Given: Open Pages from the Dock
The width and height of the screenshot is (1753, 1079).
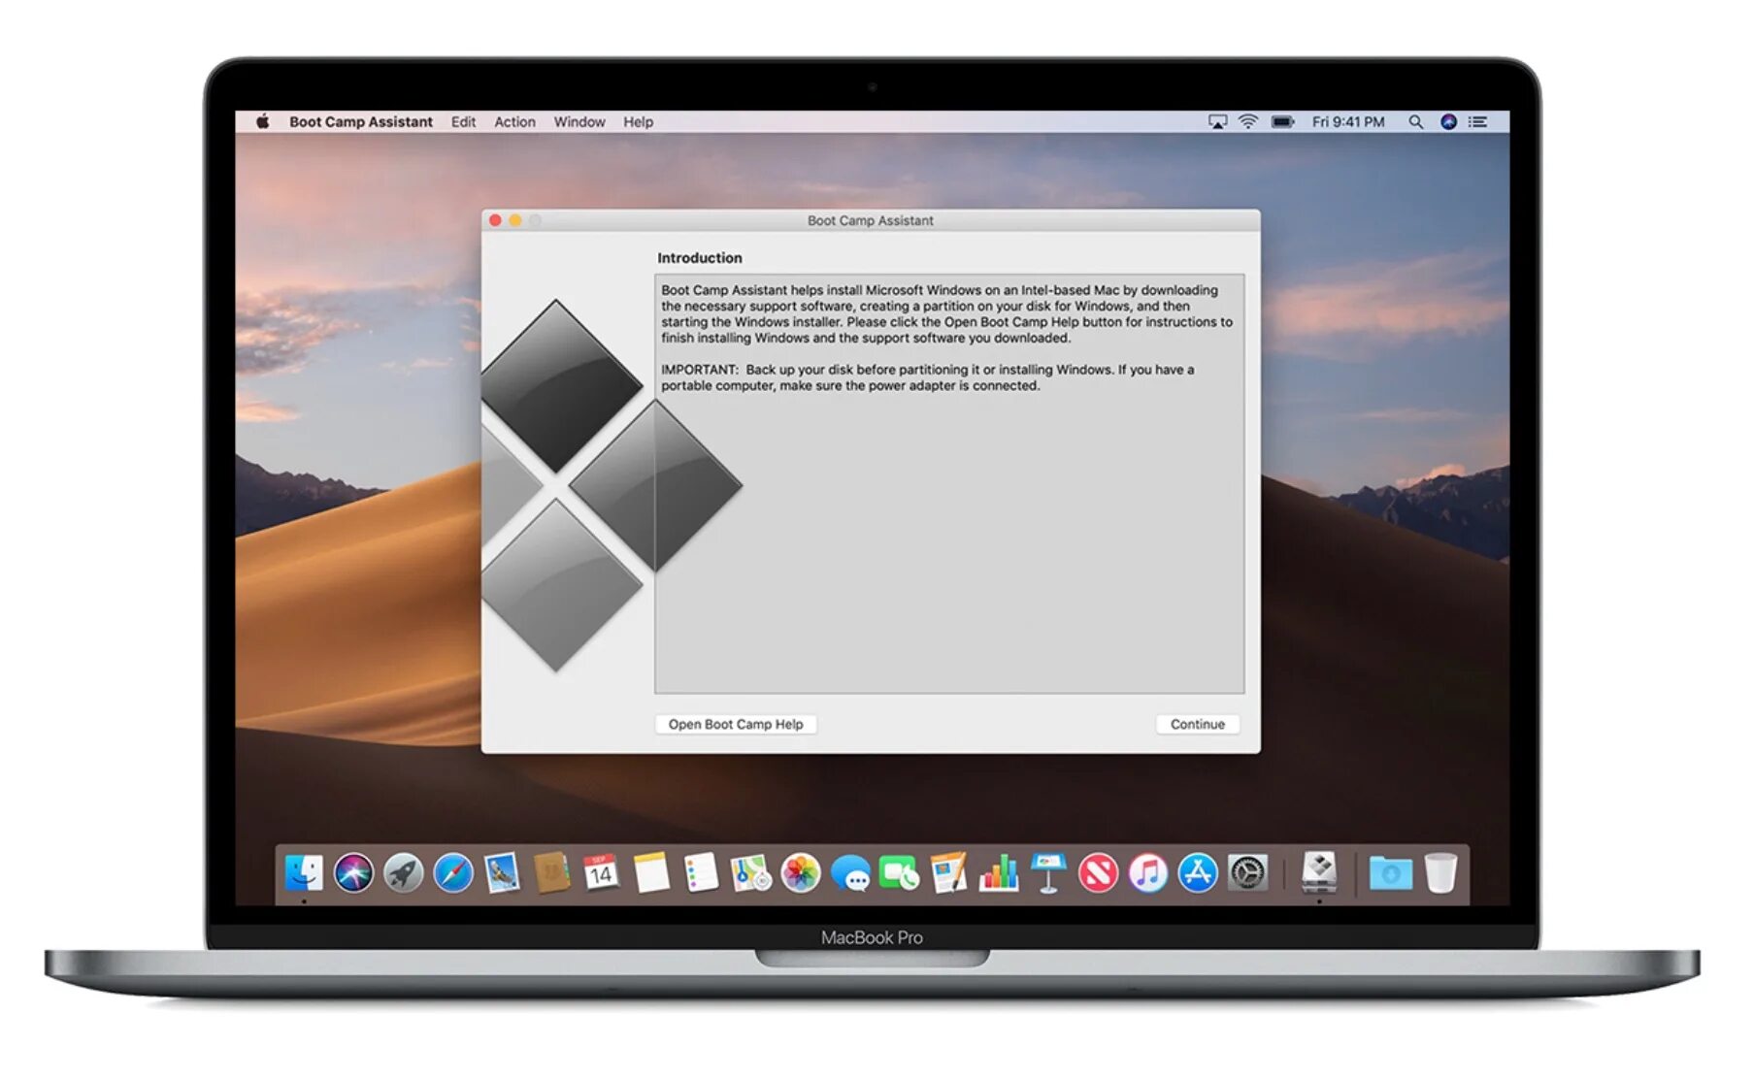Looking at the screenshot, I should (x=948, y=873).
